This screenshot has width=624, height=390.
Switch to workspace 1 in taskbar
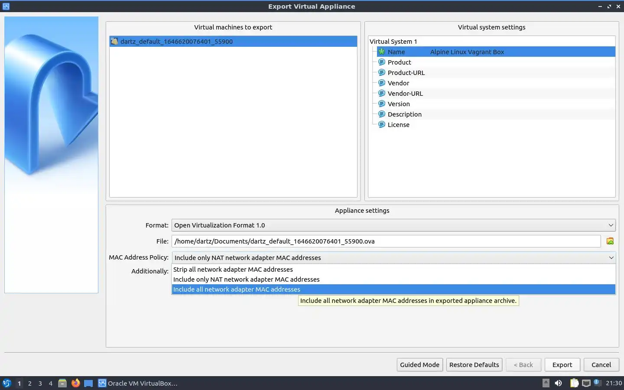click(19, 383)
